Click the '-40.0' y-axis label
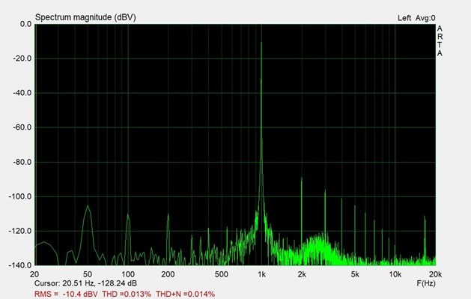This screenshot has height=299, width=471. (x=22, y=93)
